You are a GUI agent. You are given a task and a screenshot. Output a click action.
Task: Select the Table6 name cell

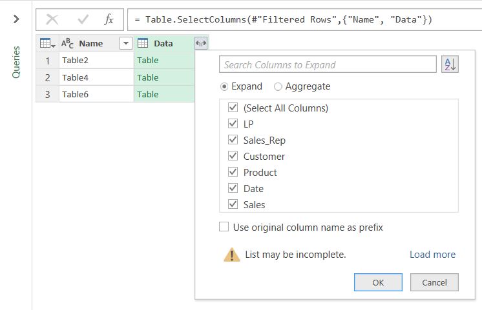pyautogui.click(x=96, y=94)
